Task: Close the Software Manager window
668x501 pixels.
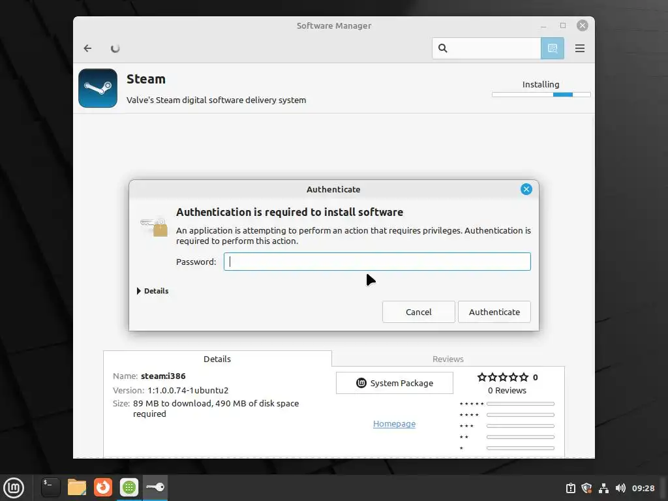Action: click(x=583, y=25)
